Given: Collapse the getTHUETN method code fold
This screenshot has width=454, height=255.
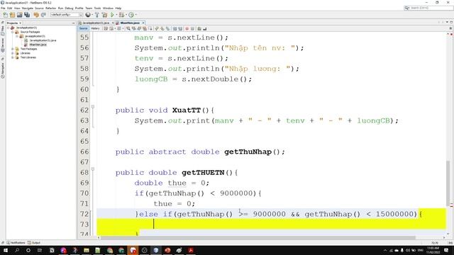Looking at the screenshot, I should pos(93,169).
